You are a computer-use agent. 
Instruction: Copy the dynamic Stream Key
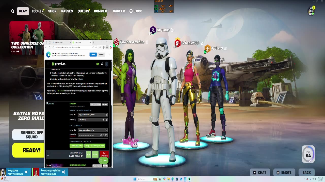[106, 120]
